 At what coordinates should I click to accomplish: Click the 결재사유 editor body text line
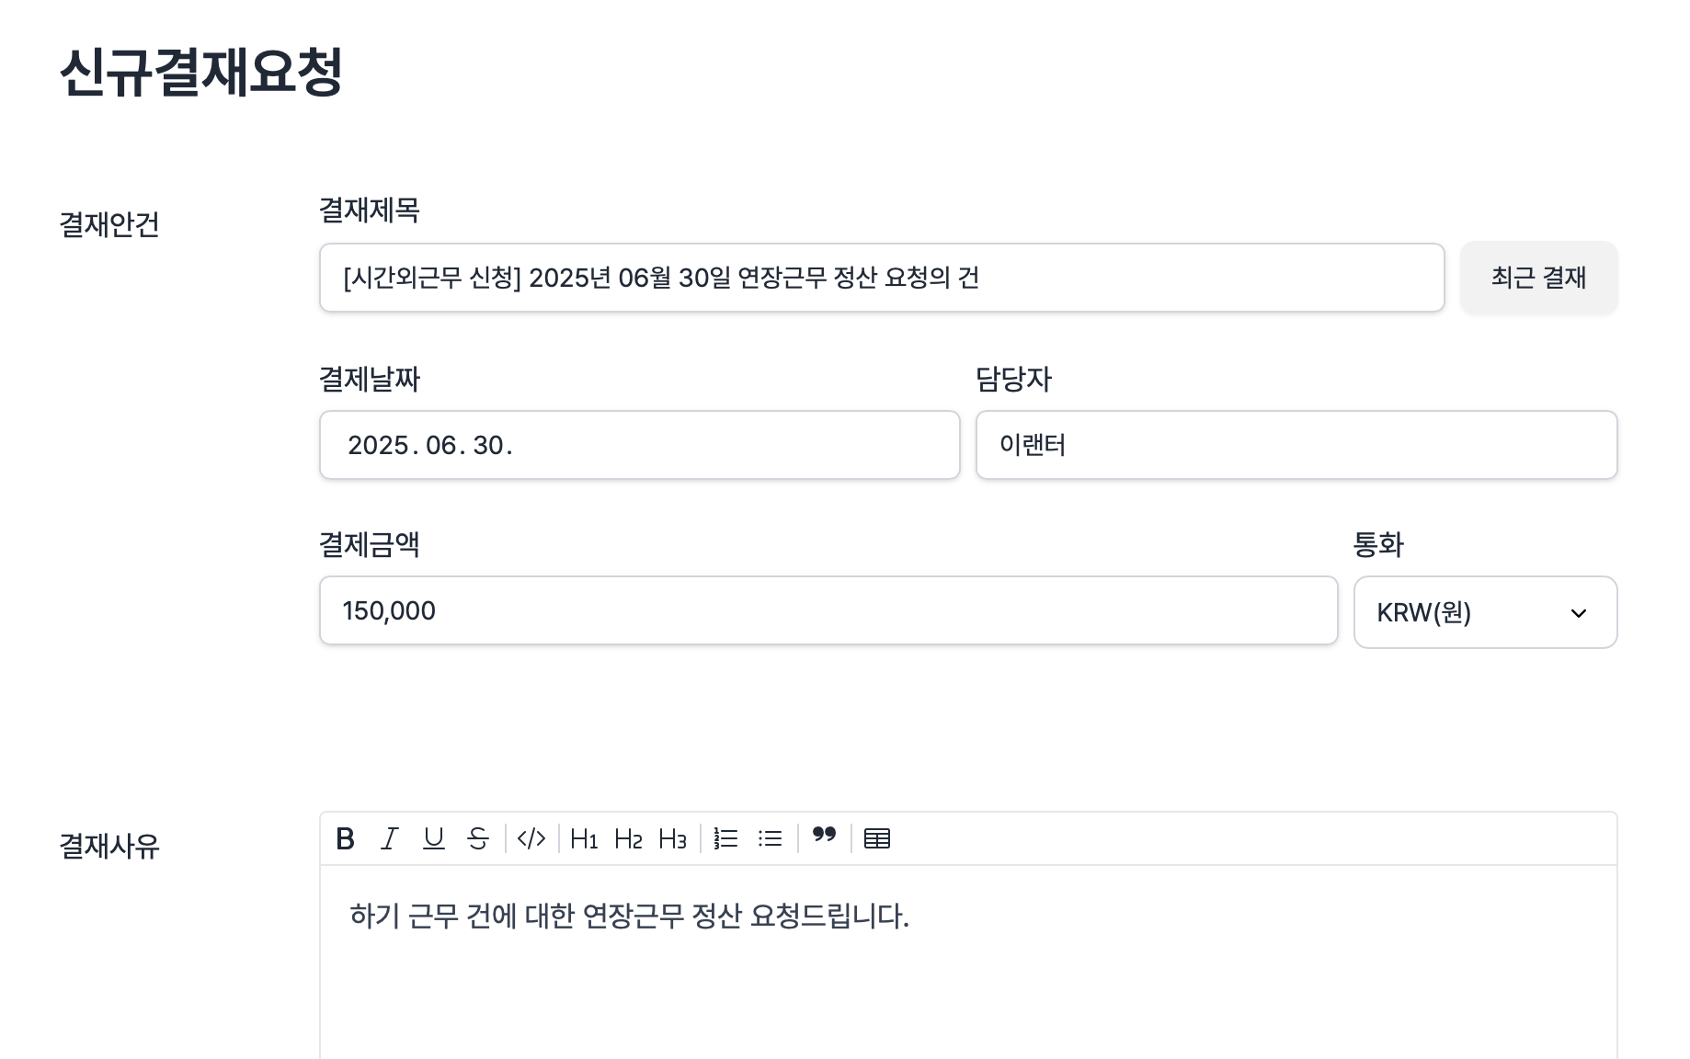point(629,917)
